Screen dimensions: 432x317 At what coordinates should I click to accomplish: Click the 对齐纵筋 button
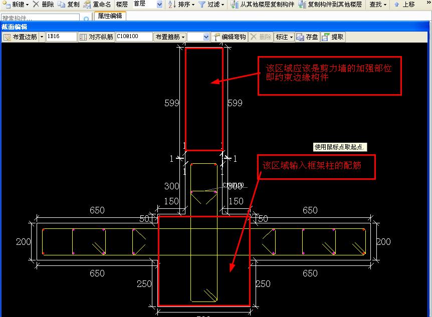tap(97, 37)
